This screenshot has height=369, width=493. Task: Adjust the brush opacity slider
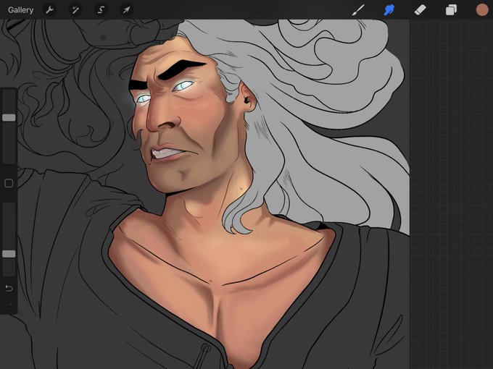(9, 253)
